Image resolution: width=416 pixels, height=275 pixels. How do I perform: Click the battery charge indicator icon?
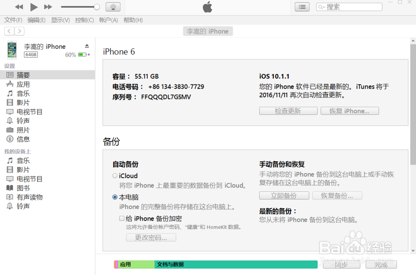pos(84,55)
